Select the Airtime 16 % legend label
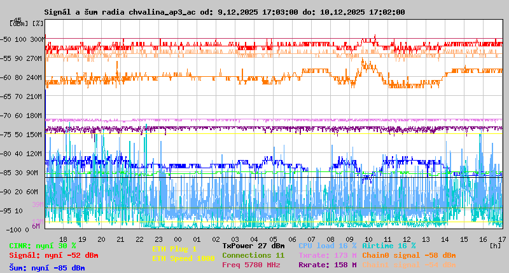 389,246
